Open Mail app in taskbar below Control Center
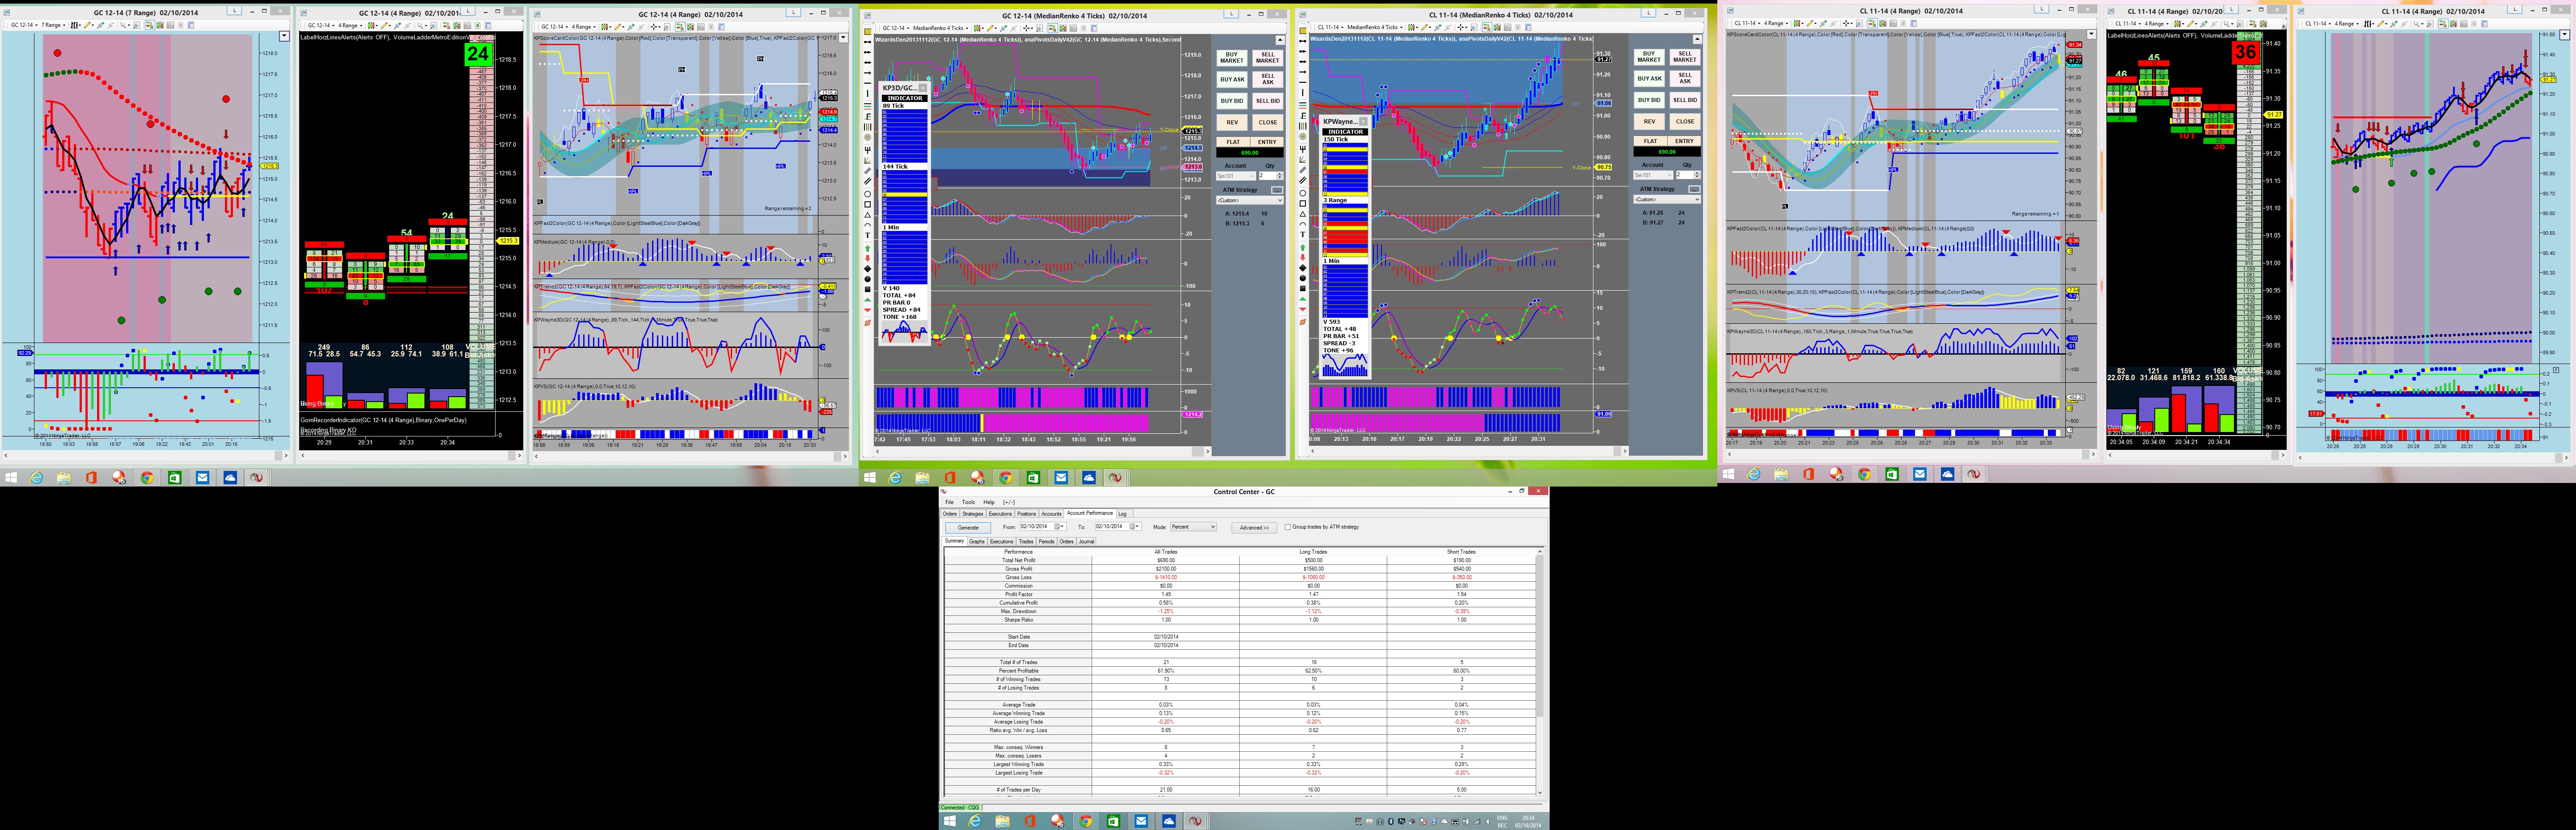2576x830 pixels. point(1140,821)
